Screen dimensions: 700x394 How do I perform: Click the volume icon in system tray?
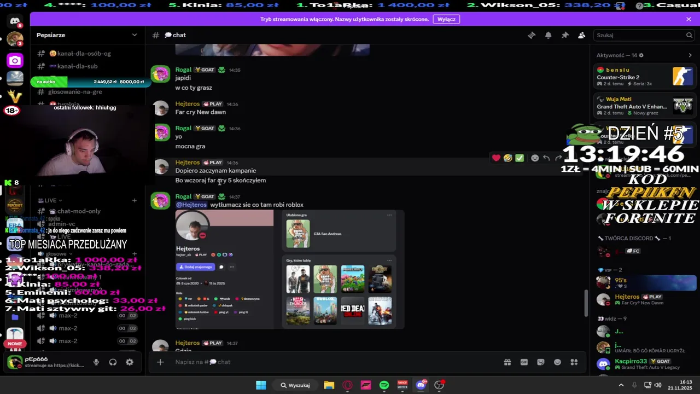[x=658, y=385]
